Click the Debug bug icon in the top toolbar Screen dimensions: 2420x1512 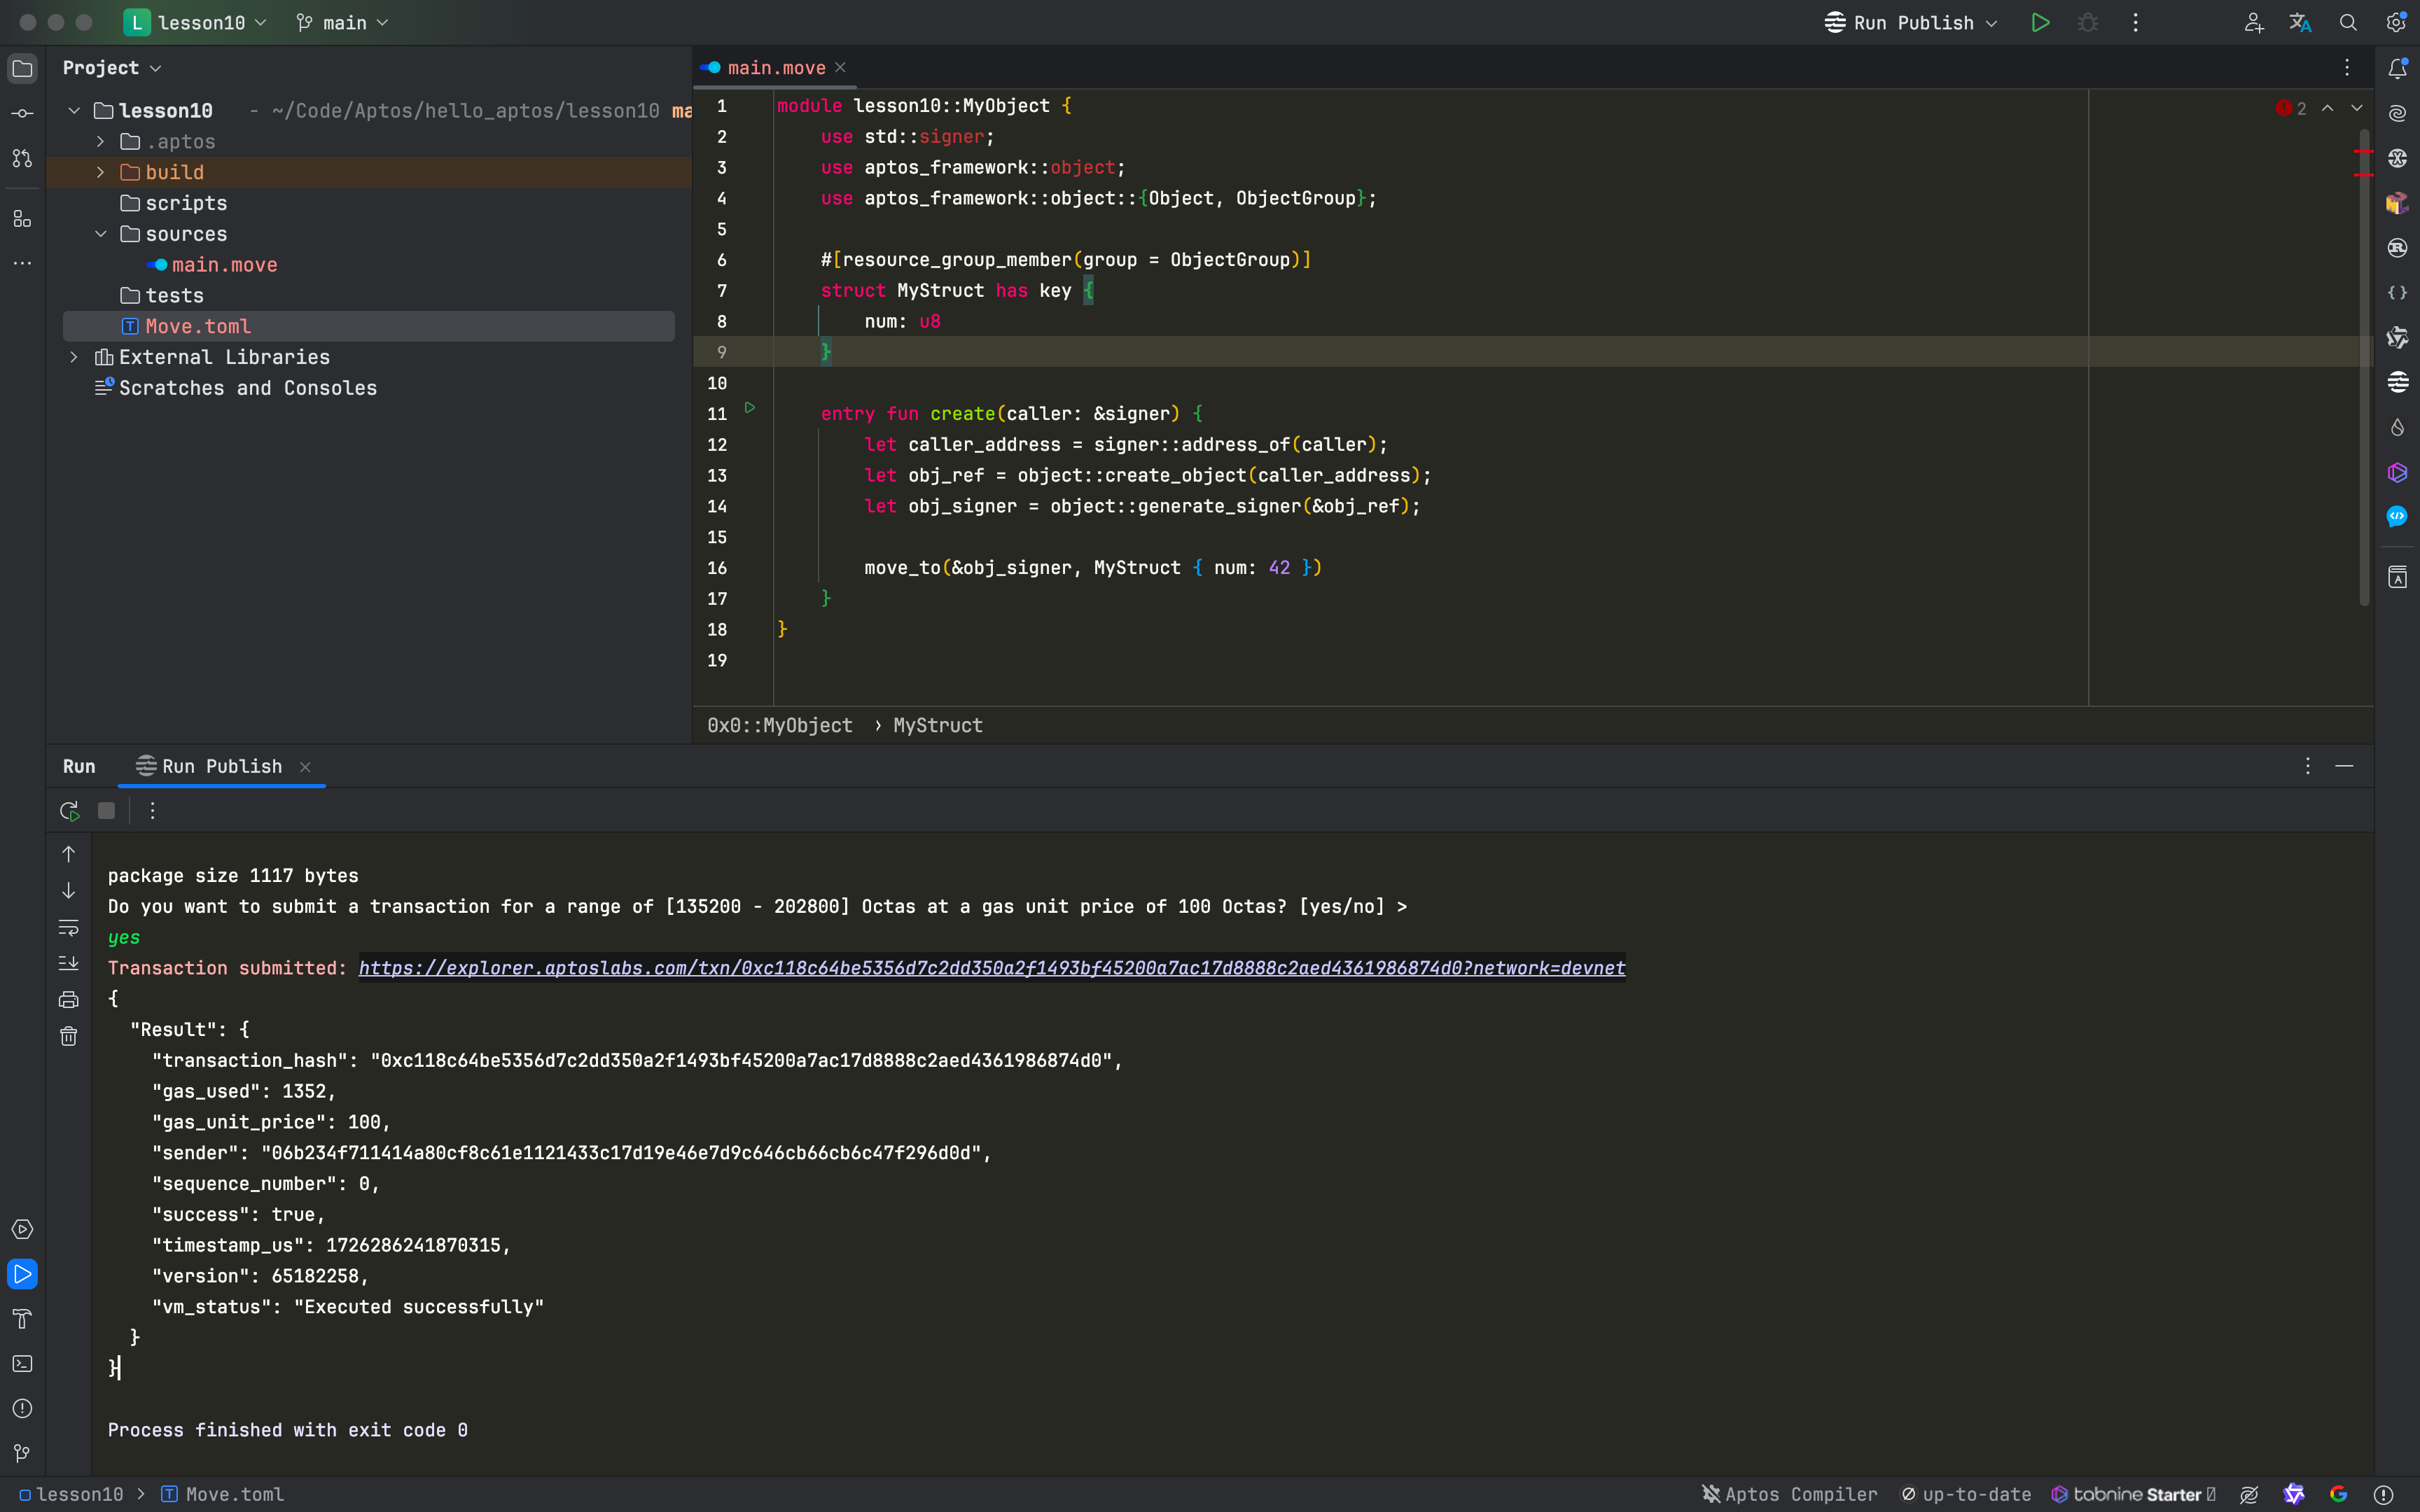(2088, 22)
